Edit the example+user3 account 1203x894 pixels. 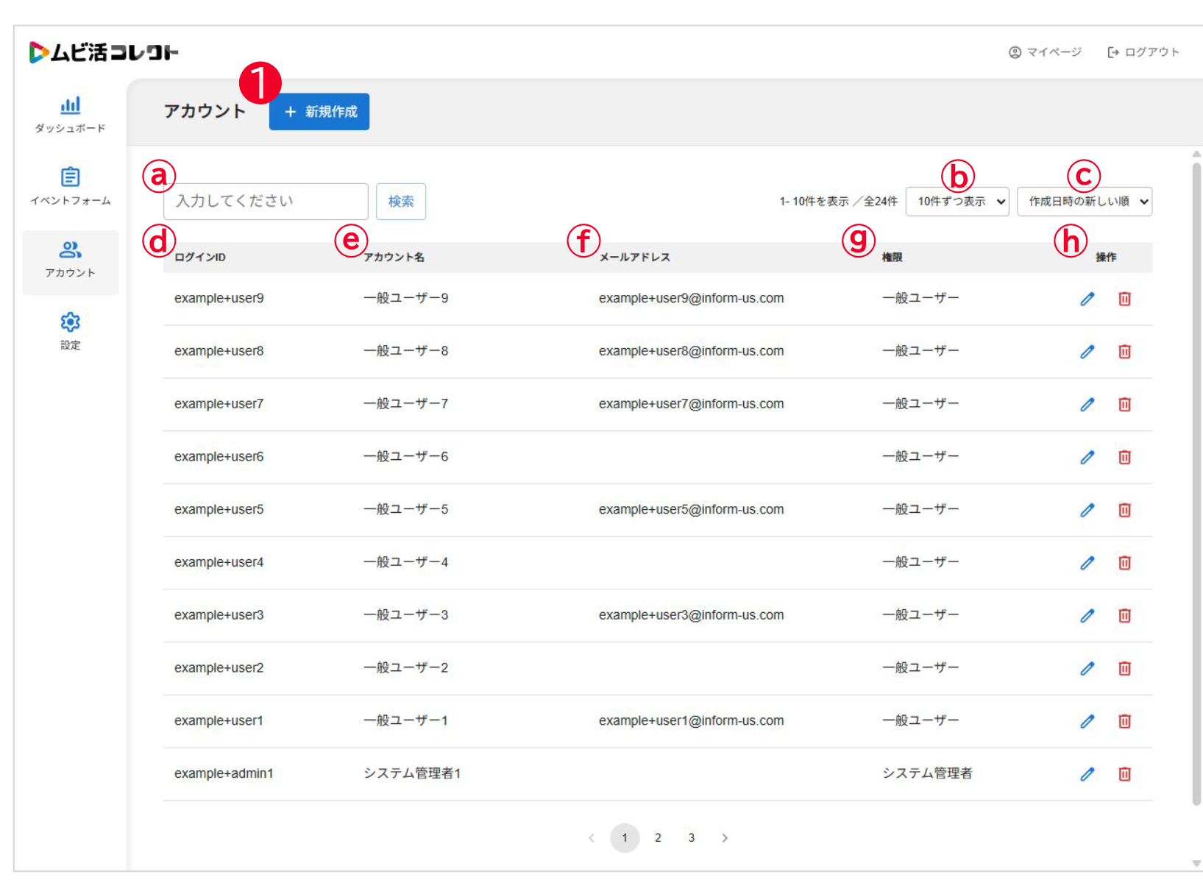click(1087, 616)
